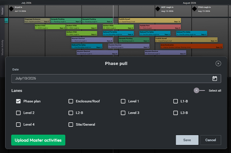Check the L2-B lane checkbox

coord(71,113)
